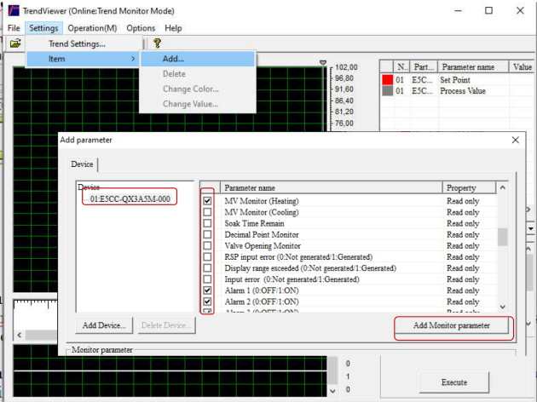Open the Options menu

pyautogui.click(x=141, y=28)
